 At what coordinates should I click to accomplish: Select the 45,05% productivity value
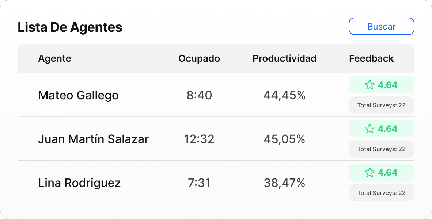(x=284, y=139)
